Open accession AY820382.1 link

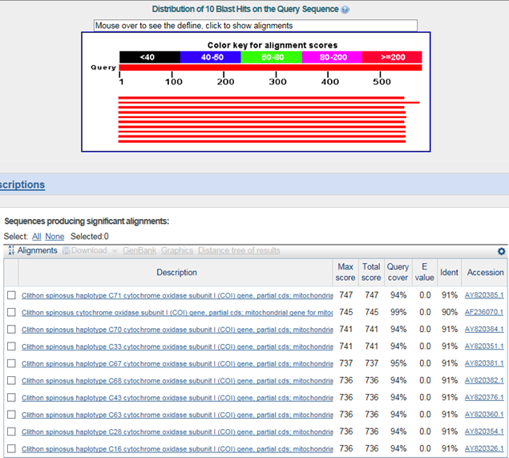(484, 380)
